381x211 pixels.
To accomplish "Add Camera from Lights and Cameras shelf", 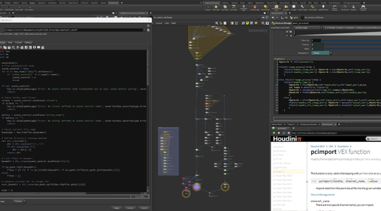I will [208, 8].
